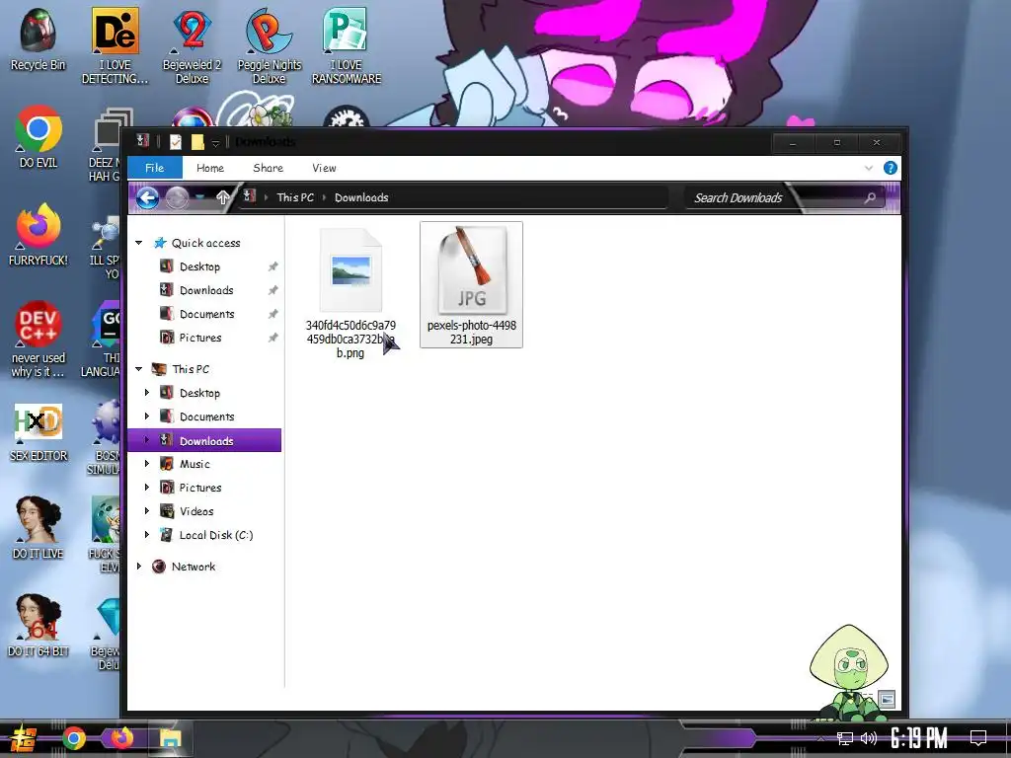Viewport: 1011px width, 758px height.
Task: Open the I LOVE RANSOMWARE desktop icon
Action: click(x=347, y=45)
